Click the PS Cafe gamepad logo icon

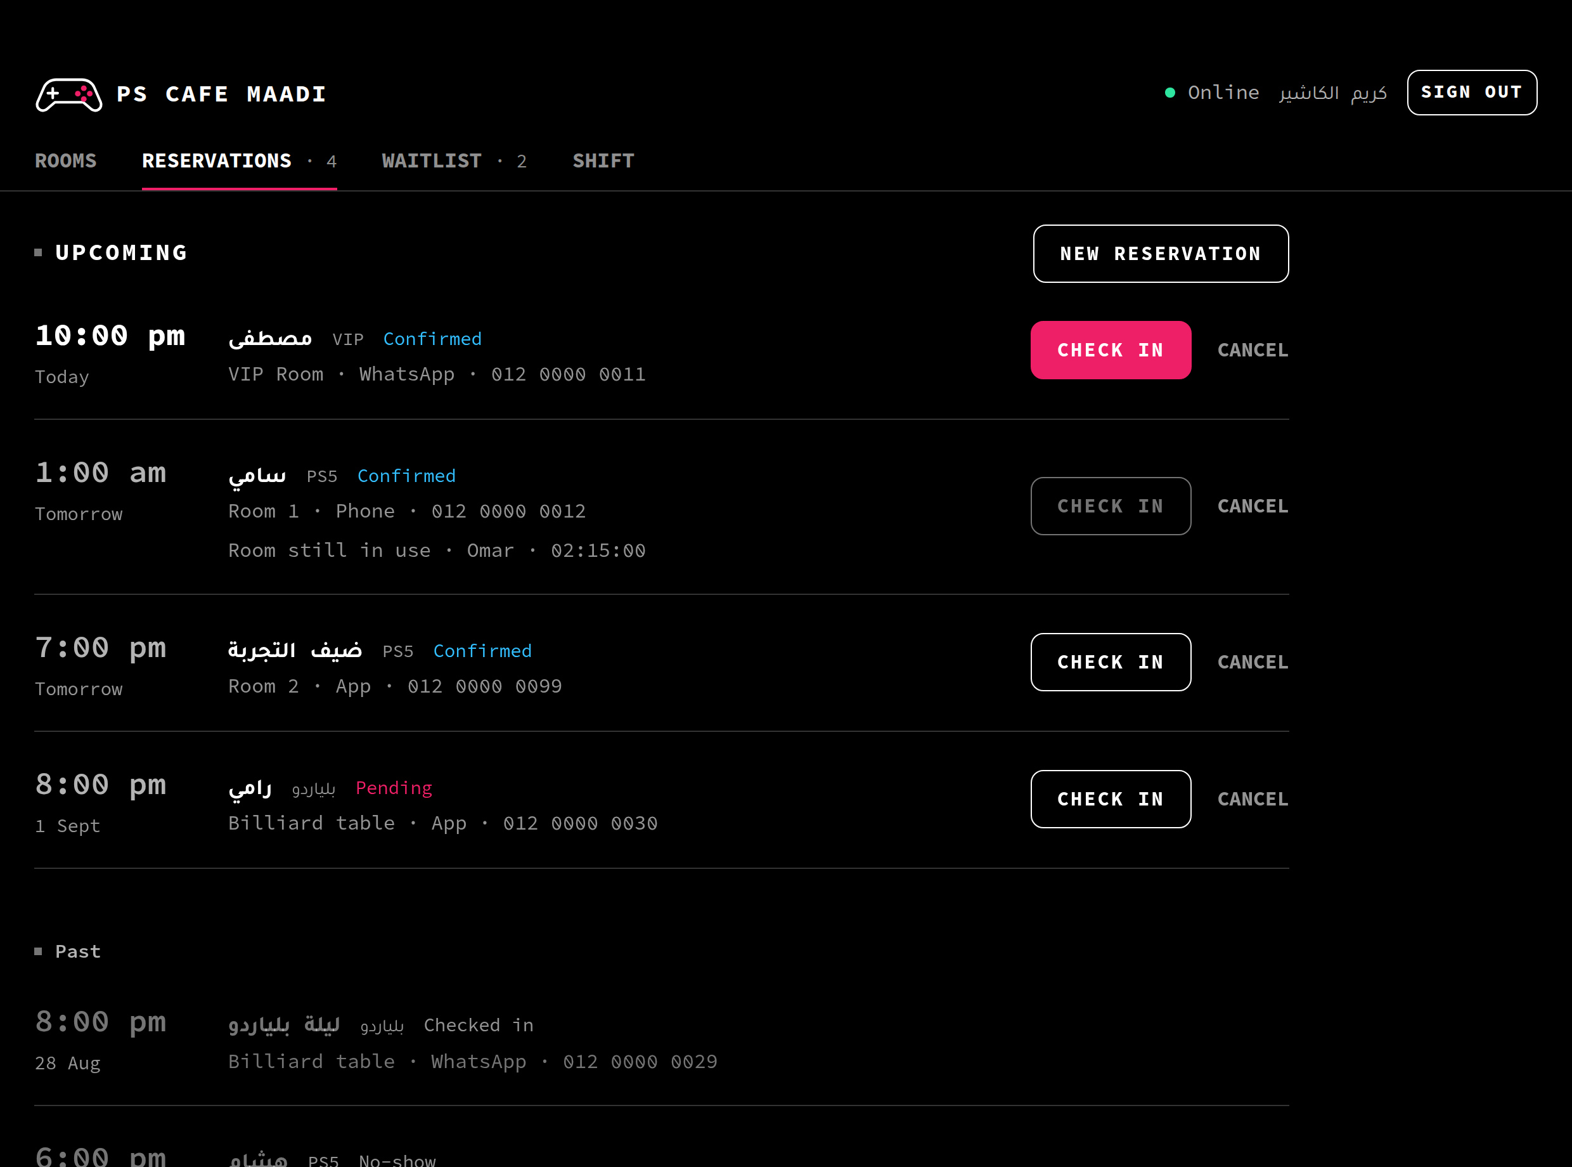tap(68, 94)
